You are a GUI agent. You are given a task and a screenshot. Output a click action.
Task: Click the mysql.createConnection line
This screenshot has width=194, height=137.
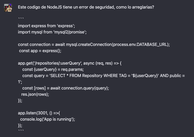coord(94,45)
